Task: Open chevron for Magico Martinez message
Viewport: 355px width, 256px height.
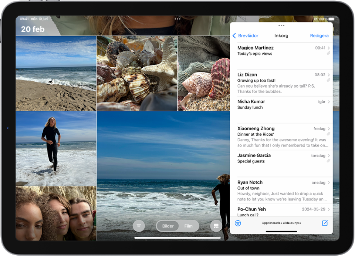Action: 329,48
